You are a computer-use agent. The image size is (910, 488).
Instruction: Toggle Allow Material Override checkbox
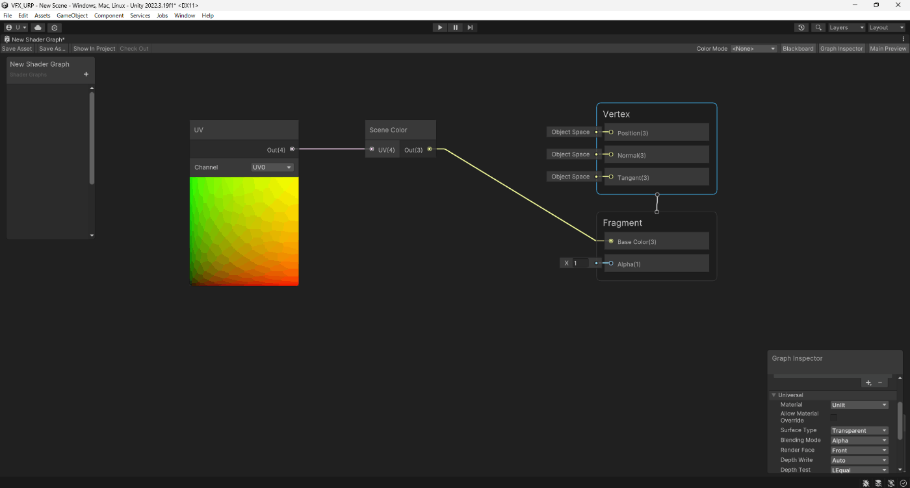click(834, 417)
